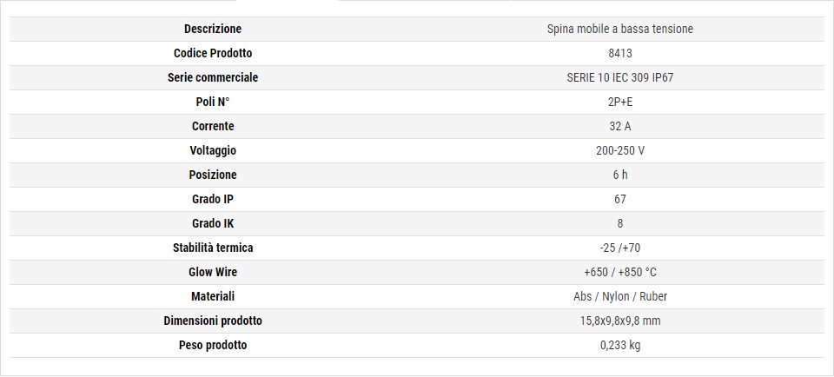Select the '-25 /+70' thermal value
This screenshot has width=834, height=377.
tap(619, 248)
